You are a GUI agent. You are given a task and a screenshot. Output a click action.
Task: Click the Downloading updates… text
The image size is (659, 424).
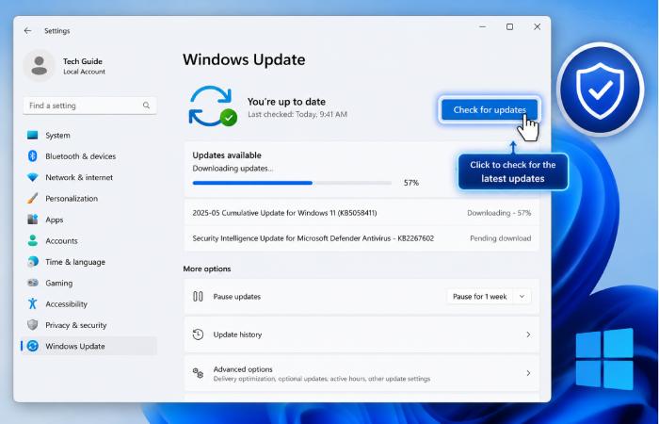click(x=233, y=169)
